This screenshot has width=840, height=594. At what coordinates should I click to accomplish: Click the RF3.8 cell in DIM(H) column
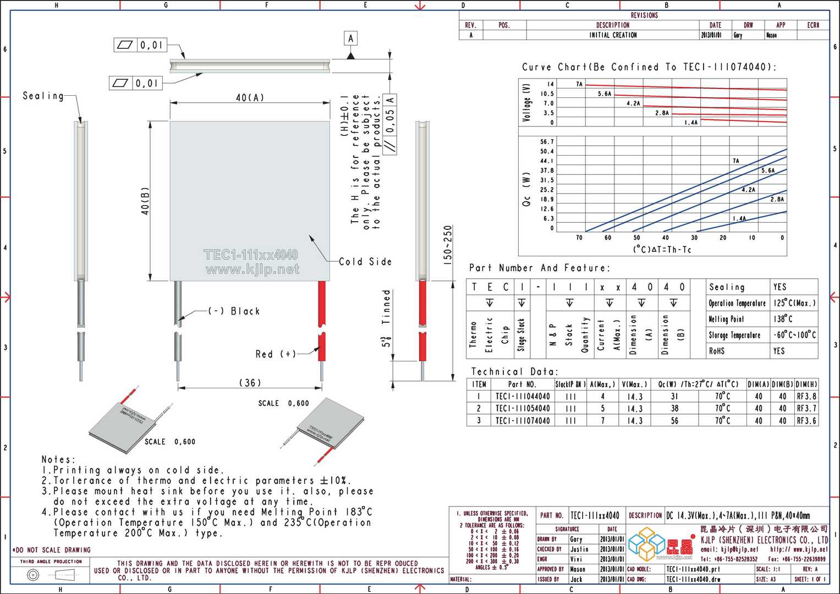click(x=806, y=397)
